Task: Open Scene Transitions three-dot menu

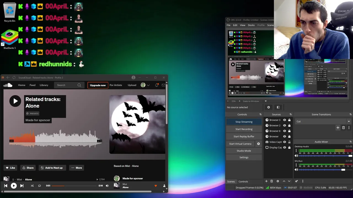Action: [349, 128]
